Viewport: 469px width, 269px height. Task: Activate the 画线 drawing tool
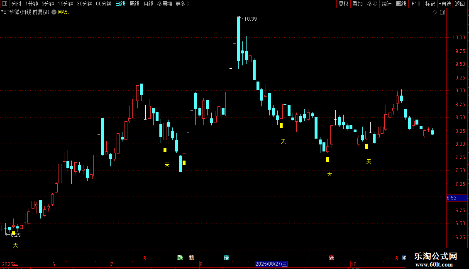tap(401, 4)
